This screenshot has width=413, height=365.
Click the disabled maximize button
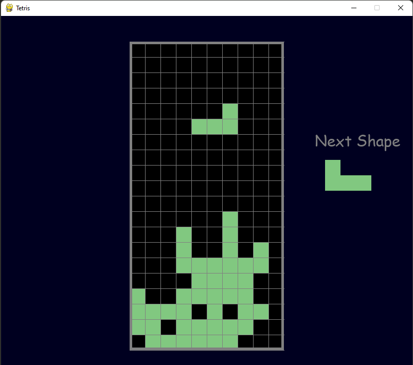[377, 8]
